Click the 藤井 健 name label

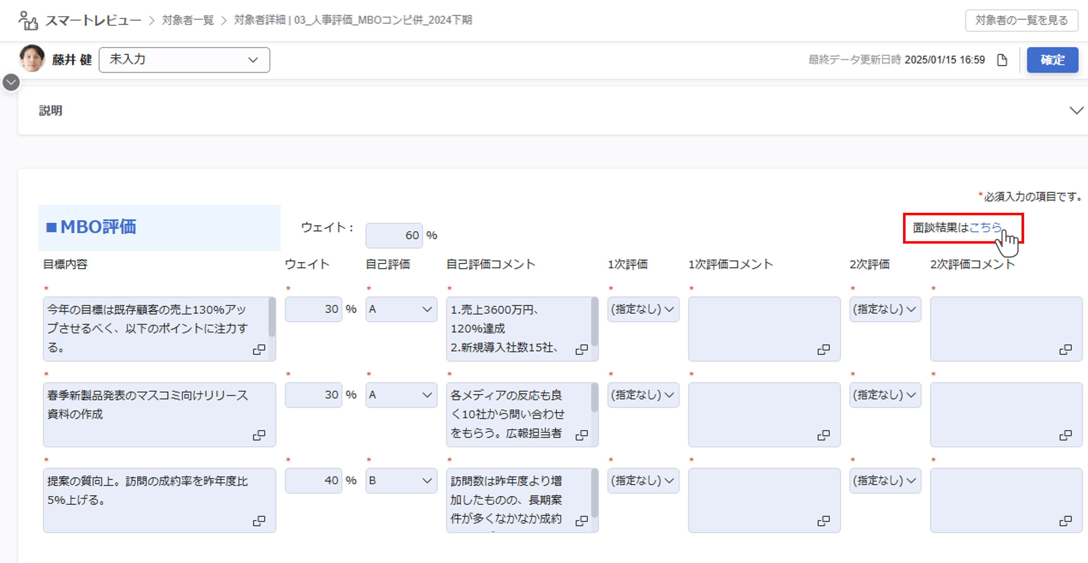tap(72, 60)
